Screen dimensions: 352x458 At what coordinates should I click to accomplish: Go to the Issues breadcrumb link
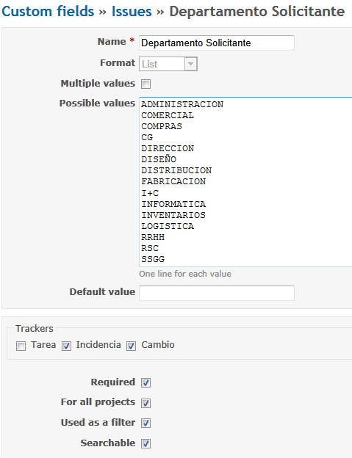[x=132, y=12]
